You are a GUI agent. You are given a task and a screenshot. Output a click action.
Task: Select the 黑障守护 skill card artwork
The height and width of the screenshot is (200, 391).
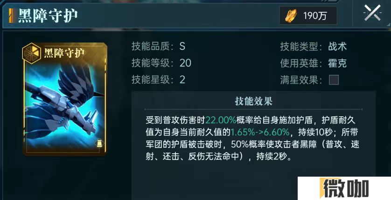65,100
